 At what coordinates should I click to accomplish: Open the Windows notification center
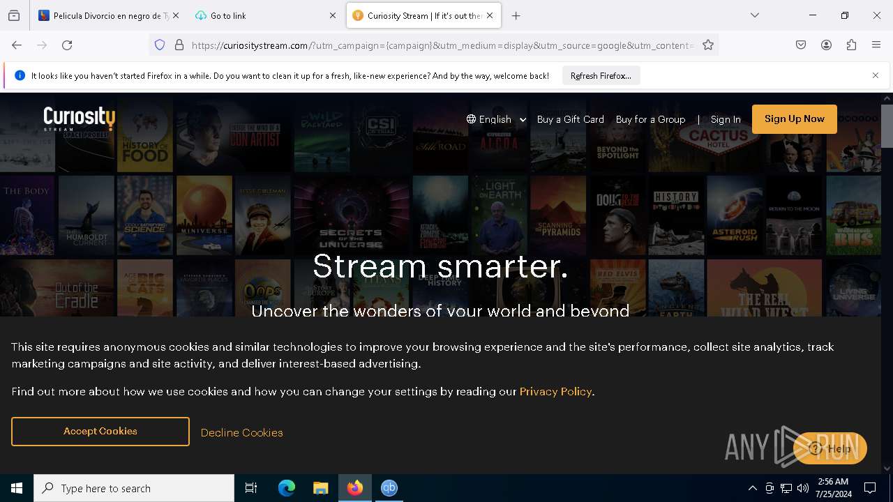(x=870, y=488)
